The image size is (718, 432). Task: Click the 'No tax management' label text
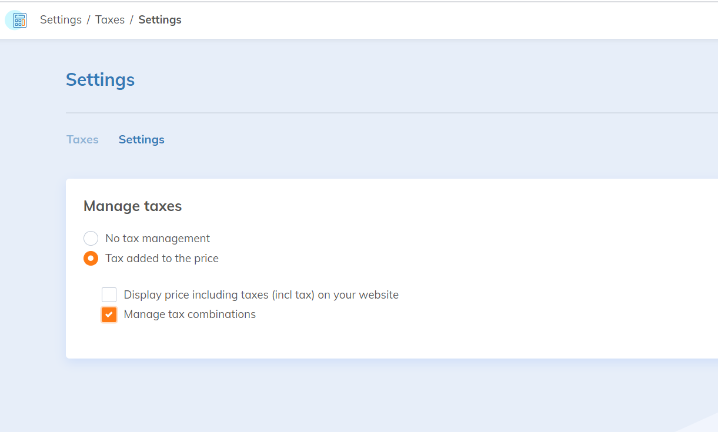click(158, 239)
